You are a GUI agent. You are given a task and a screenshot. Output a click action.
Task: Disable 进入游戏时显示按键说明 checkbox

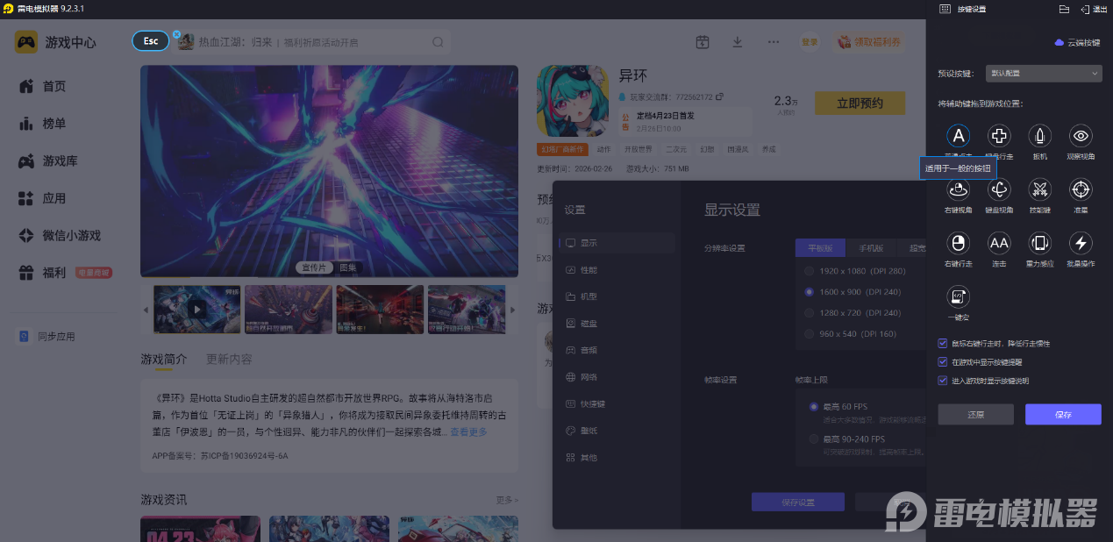point(943,381)
